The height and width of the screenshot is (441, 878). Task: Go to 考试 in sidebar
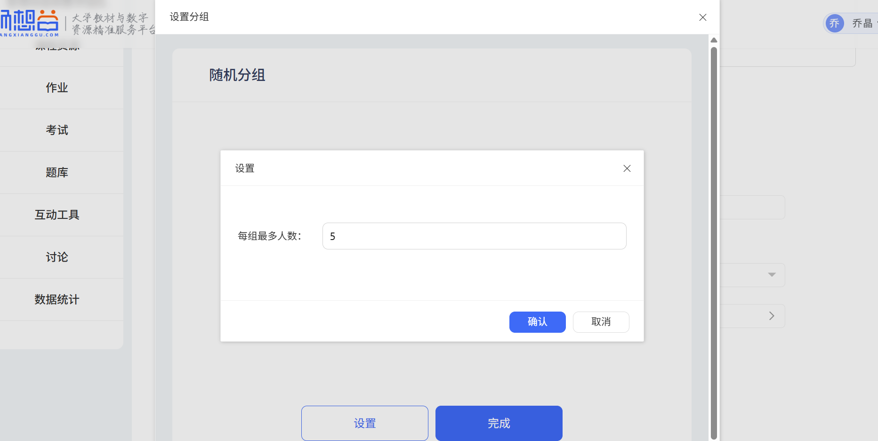tap(57, 130)
